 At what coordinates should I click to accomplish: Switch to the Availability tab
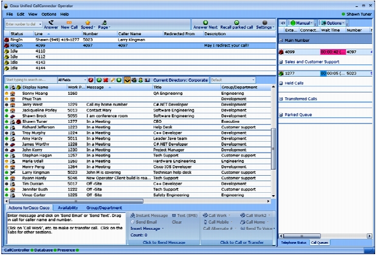tap(68, 208)
